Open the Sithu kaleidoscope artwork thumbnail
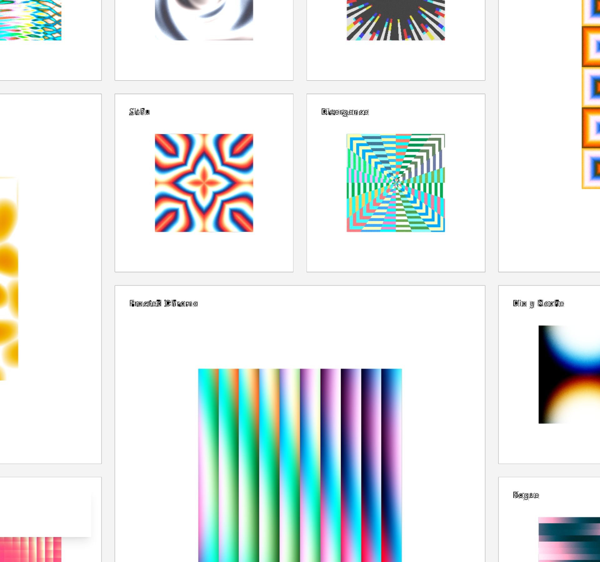 (x=204, y=183)
